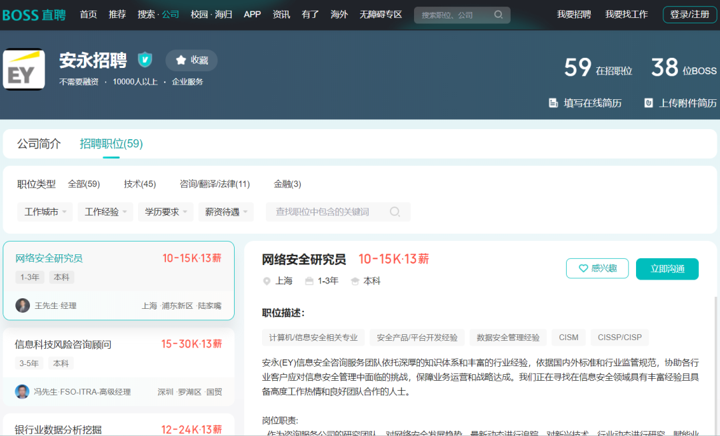The width and height of the screenshot is (720, 436).
Task: Open APP in the navigation
Action: pyautogui.click(x=252, y=15)
